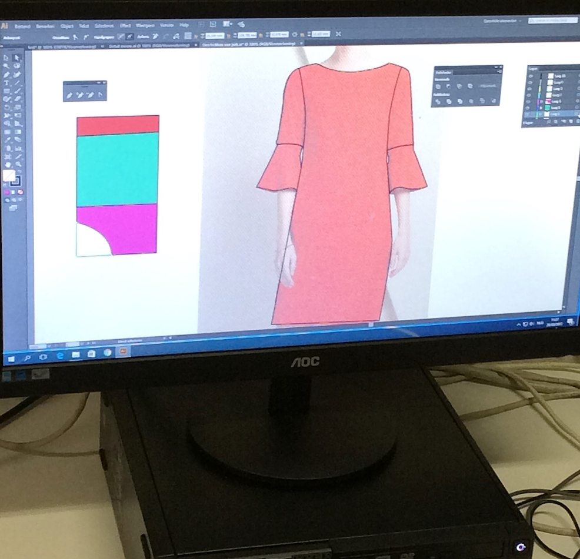
Task: Open the Effect menu
Action: [x=125, y=25]
